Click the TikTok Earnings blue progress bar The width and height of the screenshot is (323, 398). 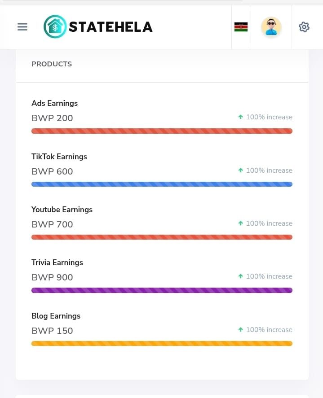tap(162, 184)
